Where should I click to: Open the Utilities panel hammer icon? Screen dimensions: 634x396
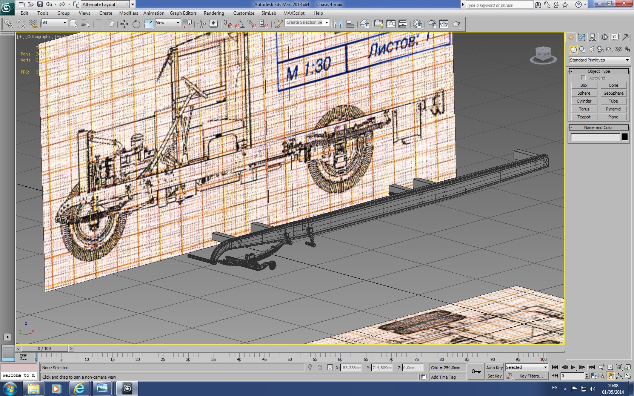pos(625,37)
